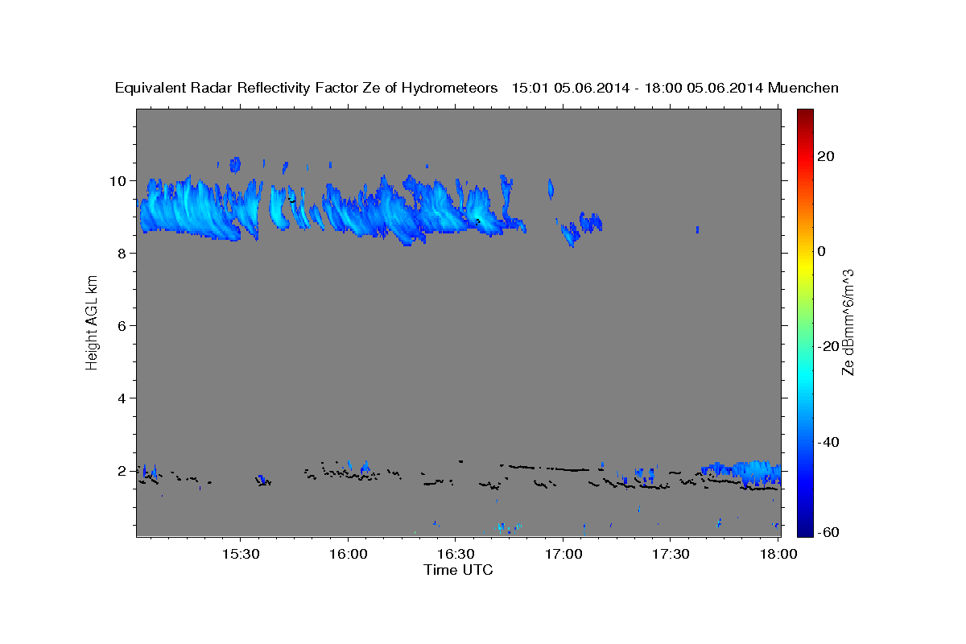The height and width of the screenshot is (644, 966).
Task: Click the 16:30 time tick label
Action: point(456,555)
